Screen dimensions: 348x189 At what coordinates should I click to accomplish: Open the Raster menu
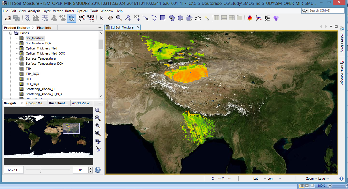70,11
